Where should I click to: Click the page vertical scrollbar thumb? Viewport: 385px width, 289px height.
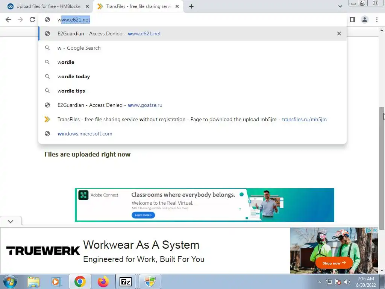[x=382, y=168]
